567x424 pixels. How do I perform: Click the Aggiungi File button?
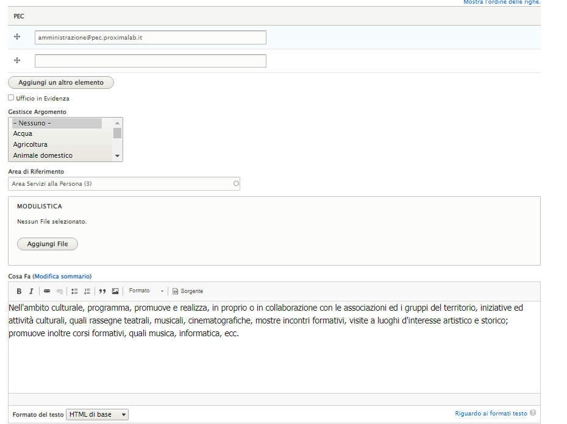(48, 244)
